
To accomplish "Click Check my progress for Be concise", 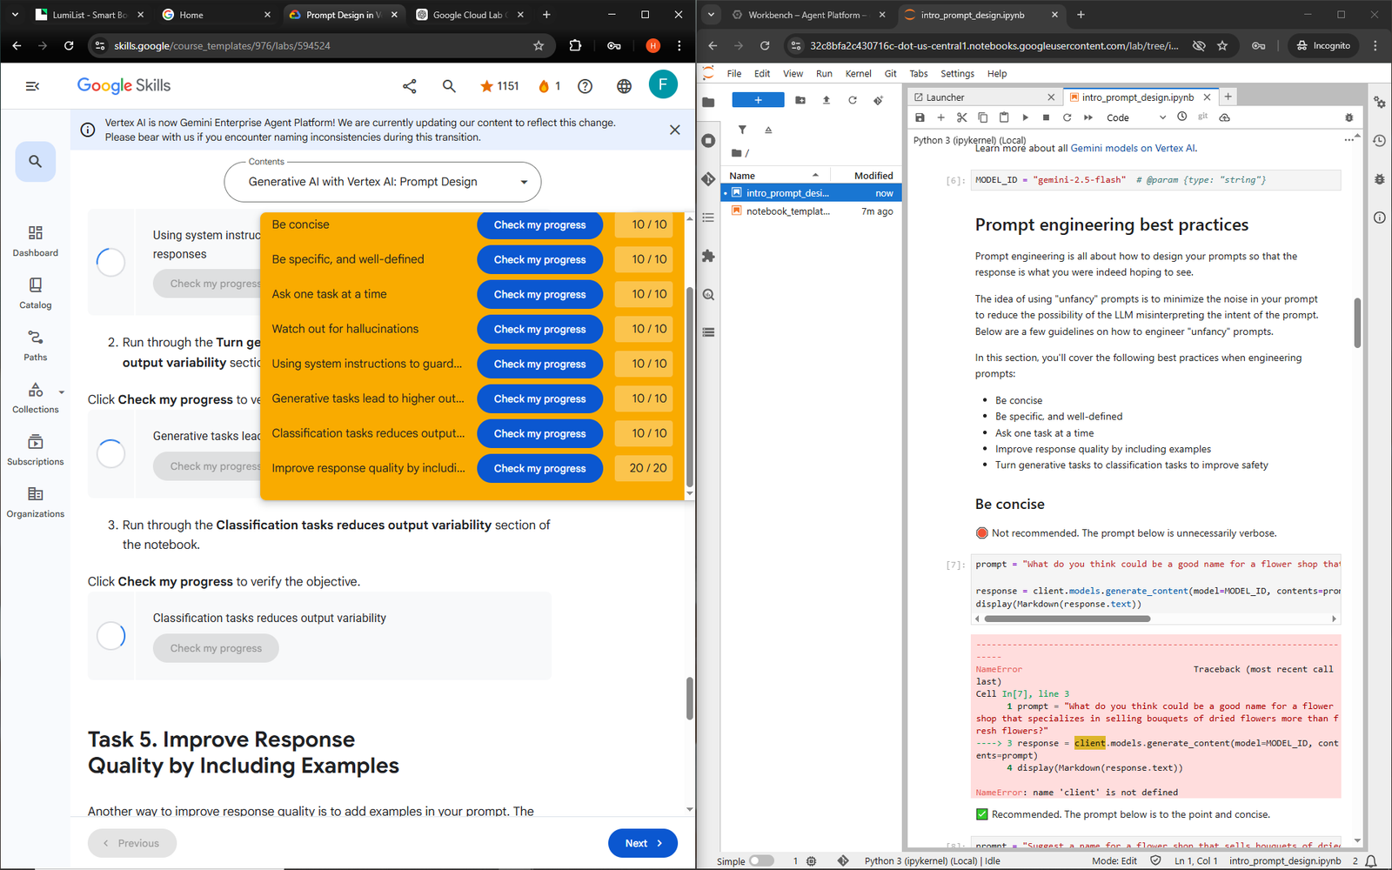I will click(539, 224).
